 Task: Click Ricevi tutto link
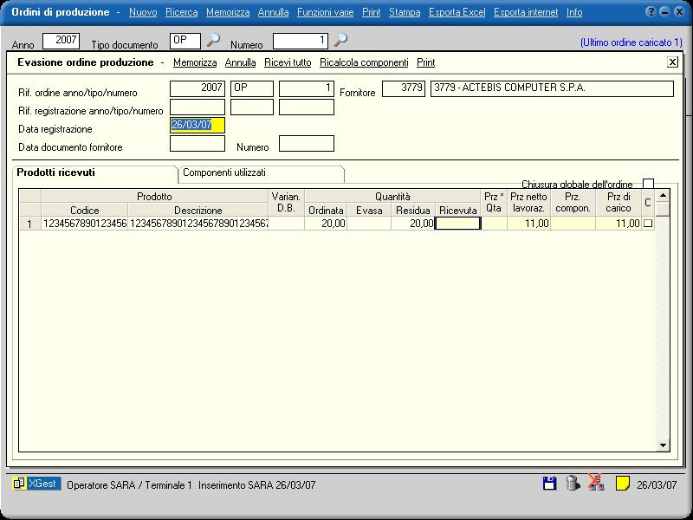pos(288,62)
